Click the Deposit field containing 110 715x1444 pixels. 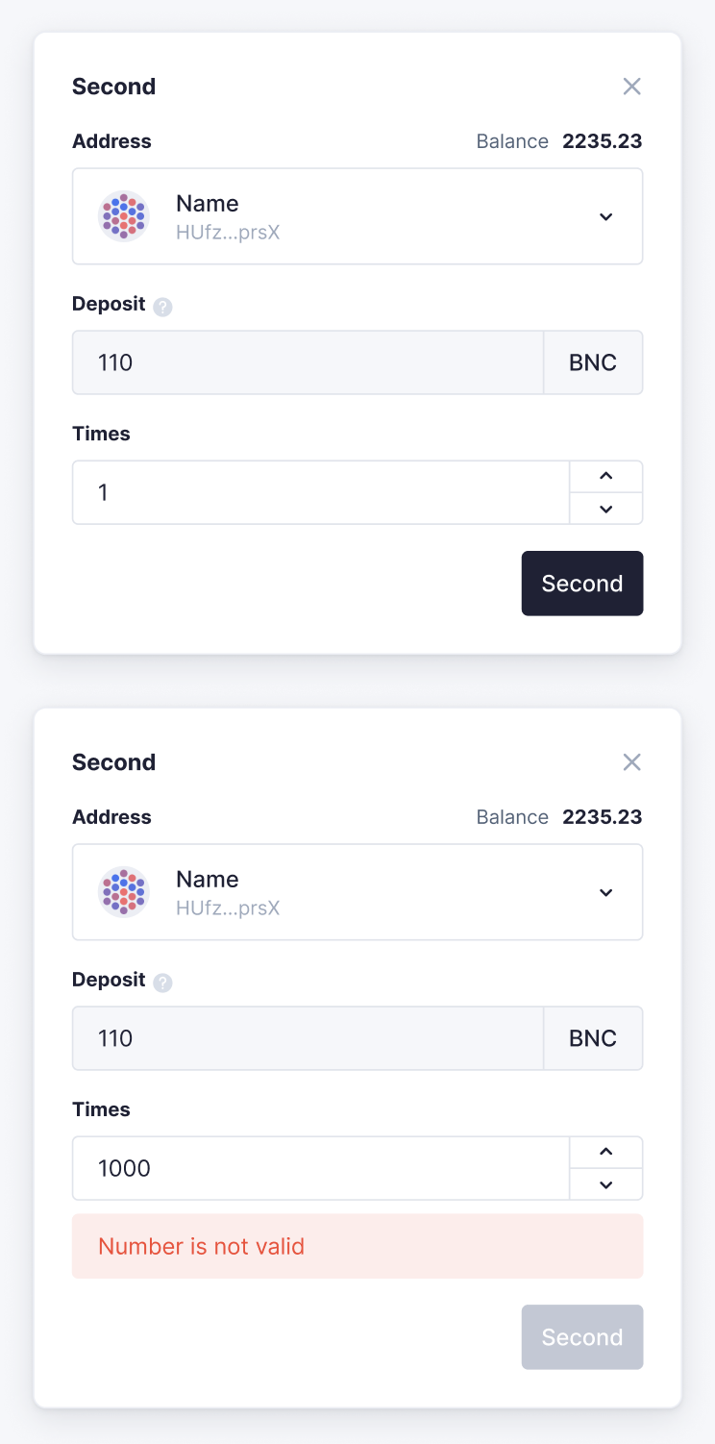(x=308, y=362)
